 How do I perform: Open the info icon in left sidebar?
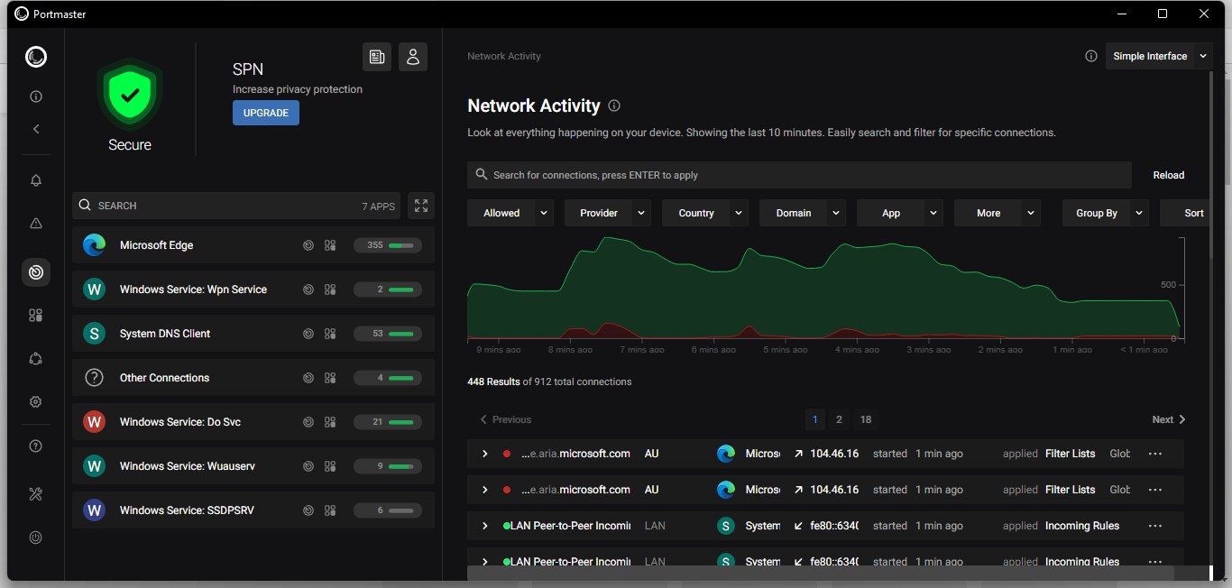tap(36, 96)
